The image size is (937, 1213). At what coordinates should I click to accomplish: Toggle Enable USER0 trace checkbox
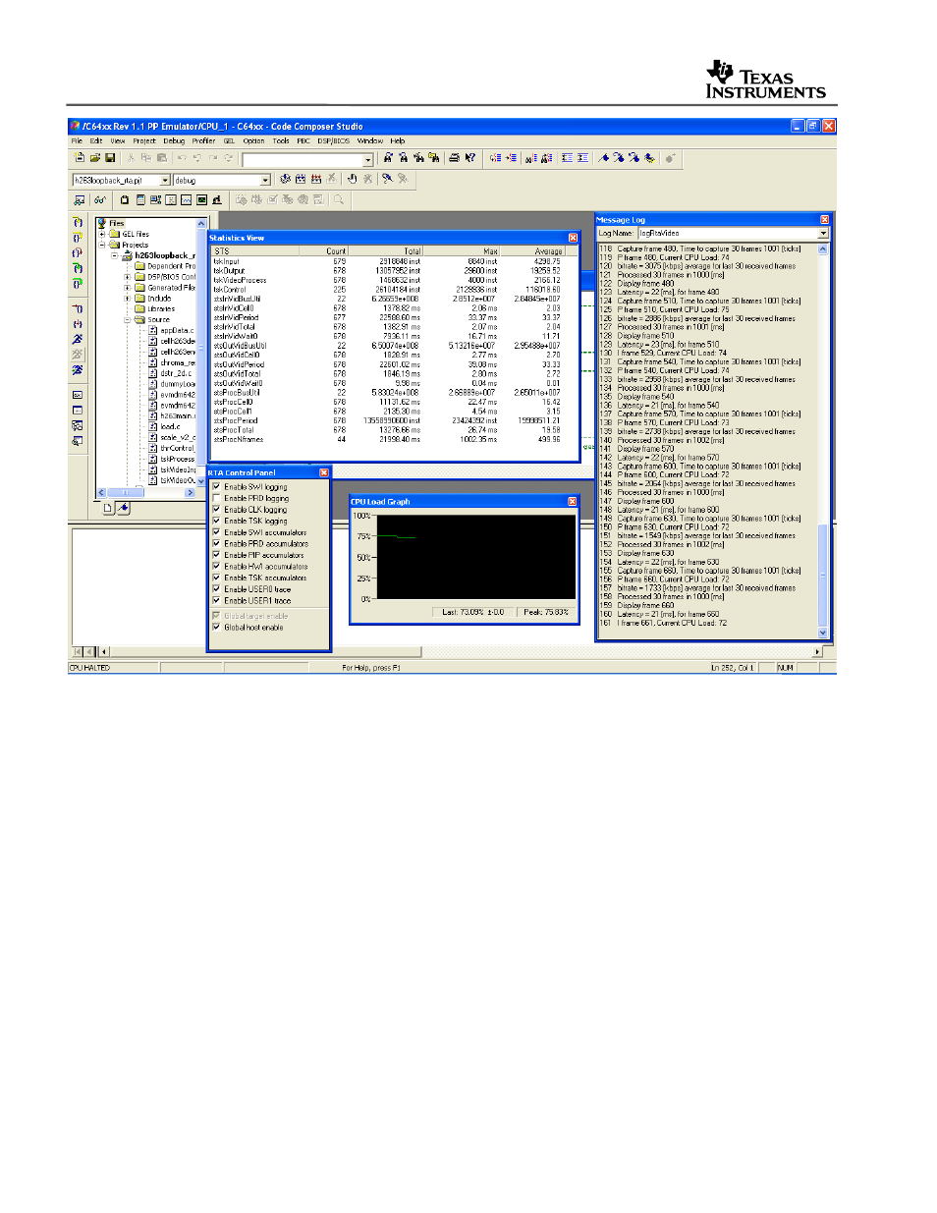click(216, 588)
